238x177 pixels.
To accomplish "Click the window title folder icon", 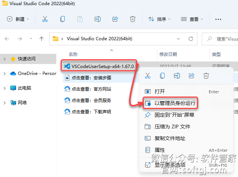I will point(5,3).
